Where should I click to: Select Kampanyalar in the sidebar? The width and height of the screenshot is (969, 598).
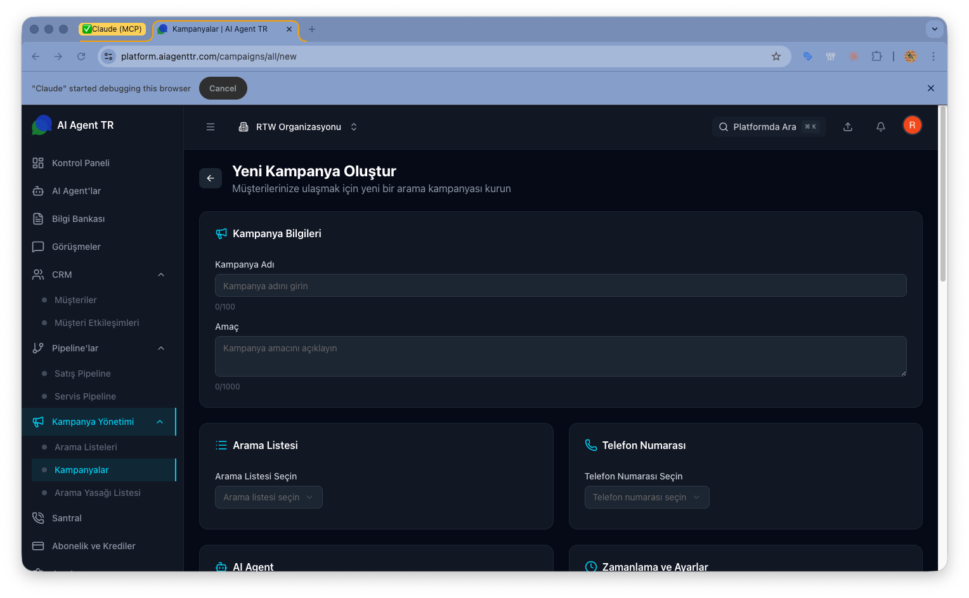tap(103, 470)
